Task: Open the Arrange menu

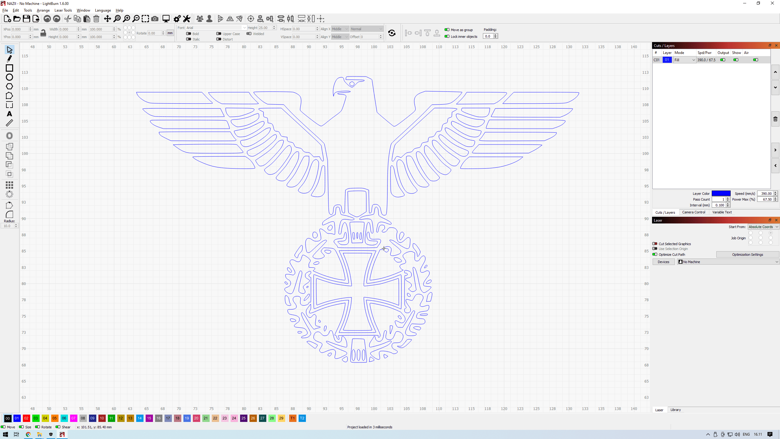Action: (43, 10)
